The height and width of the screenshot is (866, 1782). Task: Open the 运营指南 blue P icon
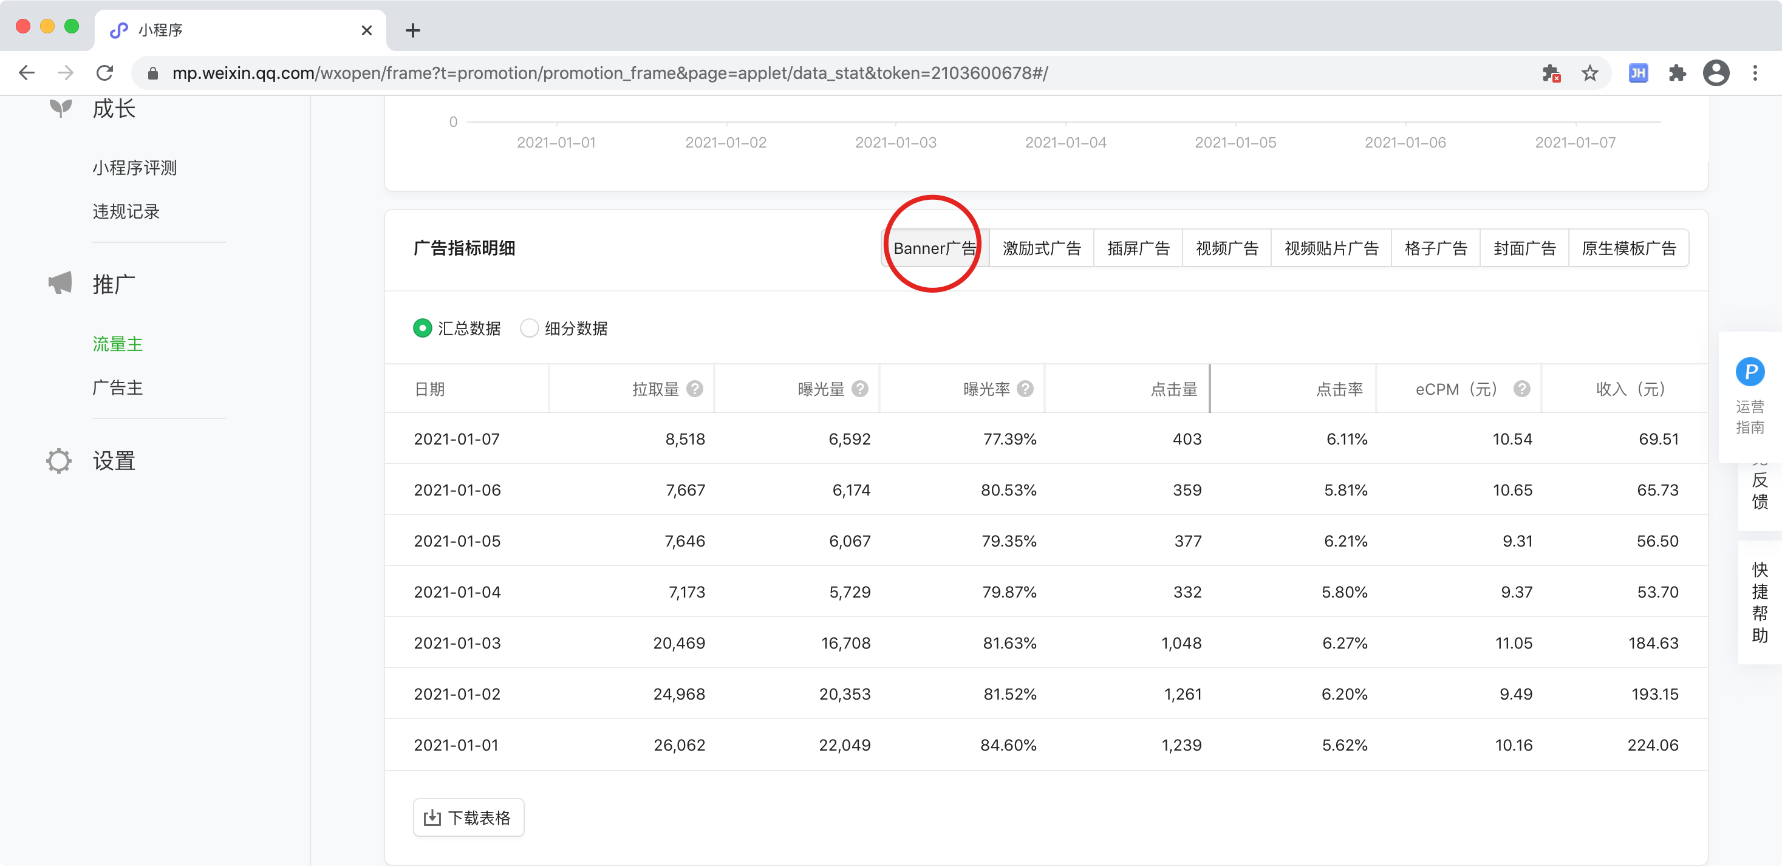[x=1749, y=372]
